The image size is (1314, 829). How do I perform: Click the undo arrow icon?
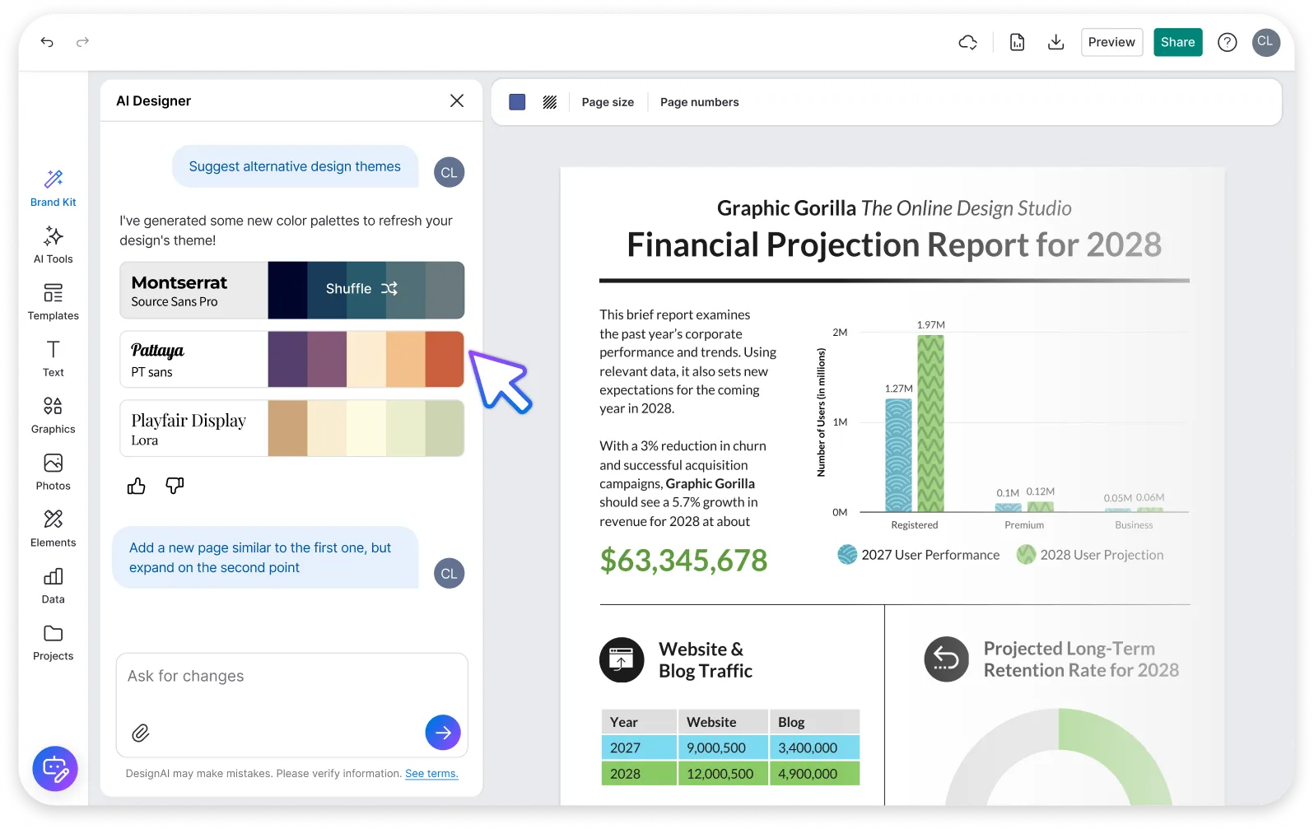tap(47, 42)
